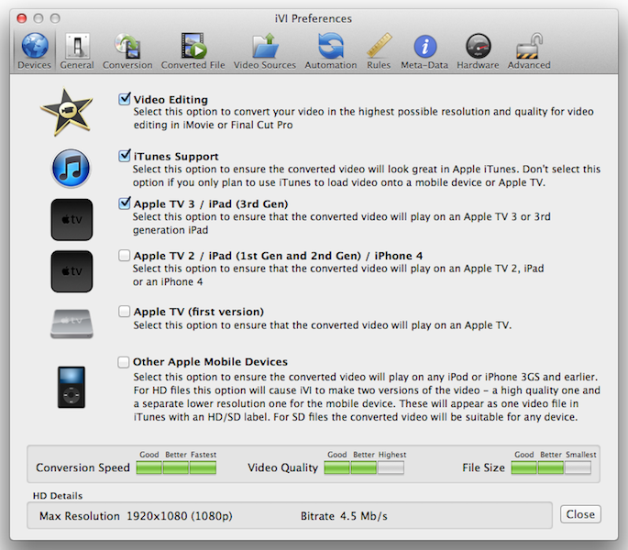
Task: Open the Video Sources pane
Action: tap(265, 49)
